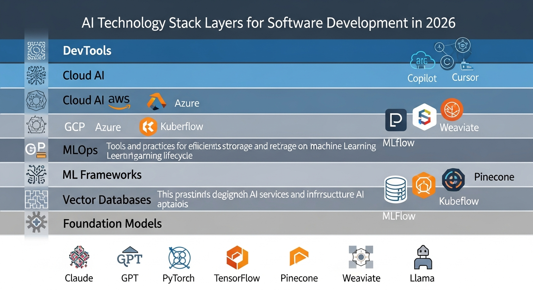The height and width of the screenshot is (290, 533).
Task: Click the dark circular icon left of Pinecone
Action: [x=454, y=180]
